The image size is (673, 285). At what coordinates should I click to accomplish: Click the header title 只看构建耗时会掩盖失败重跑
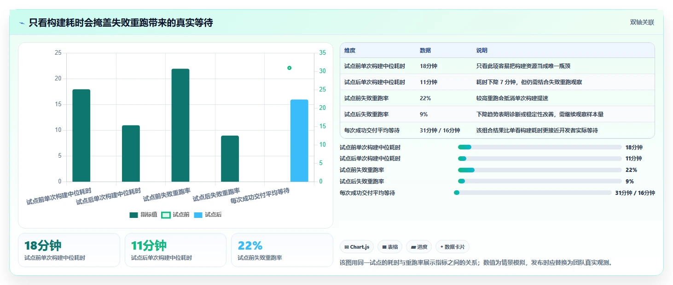[121, 23]
